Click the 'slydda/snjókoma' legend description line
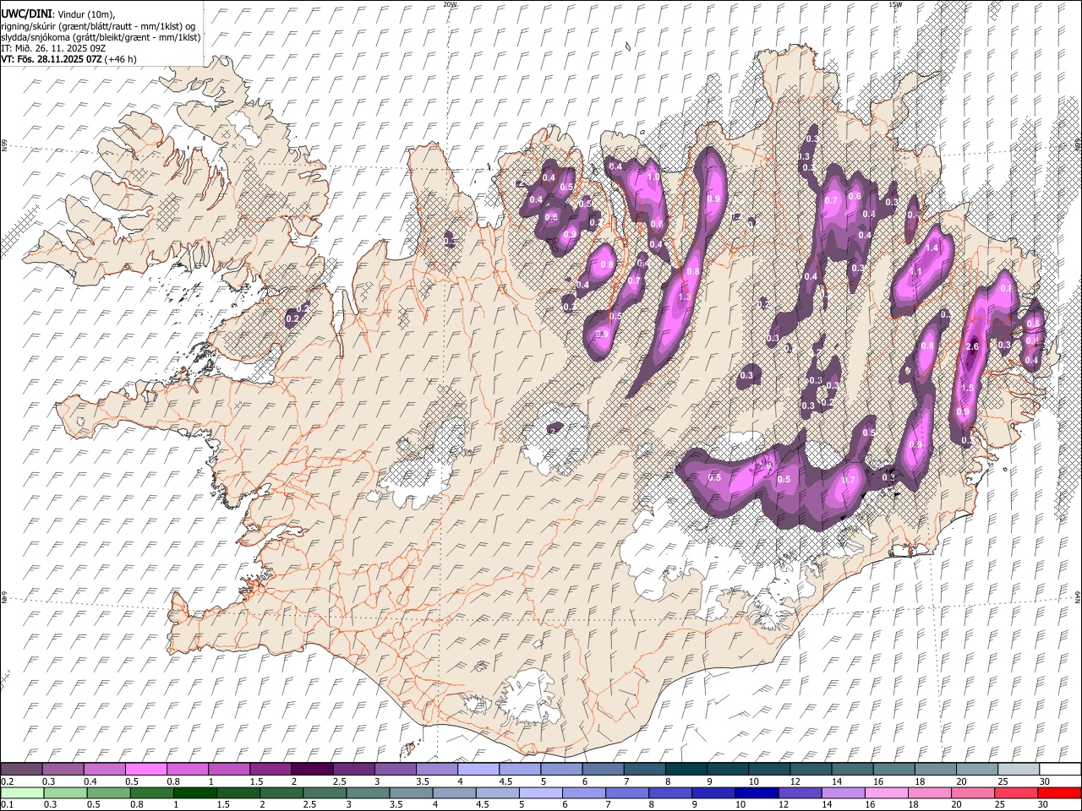 pyautogui.click(x=101, y=37)
